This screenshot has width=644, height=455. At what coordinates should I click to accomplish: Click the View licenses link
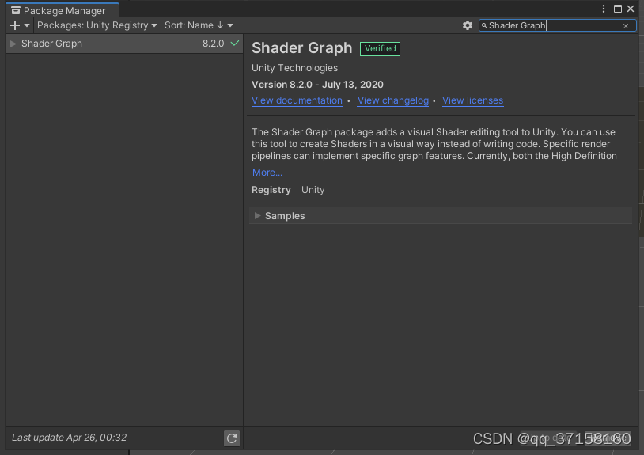472,100
